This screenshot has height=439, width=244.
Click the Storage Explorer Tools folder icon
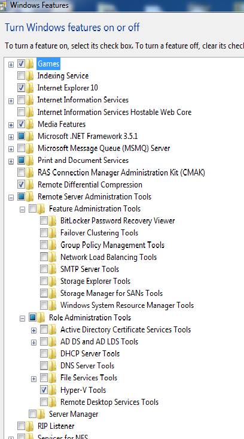(x=52, y=281)
